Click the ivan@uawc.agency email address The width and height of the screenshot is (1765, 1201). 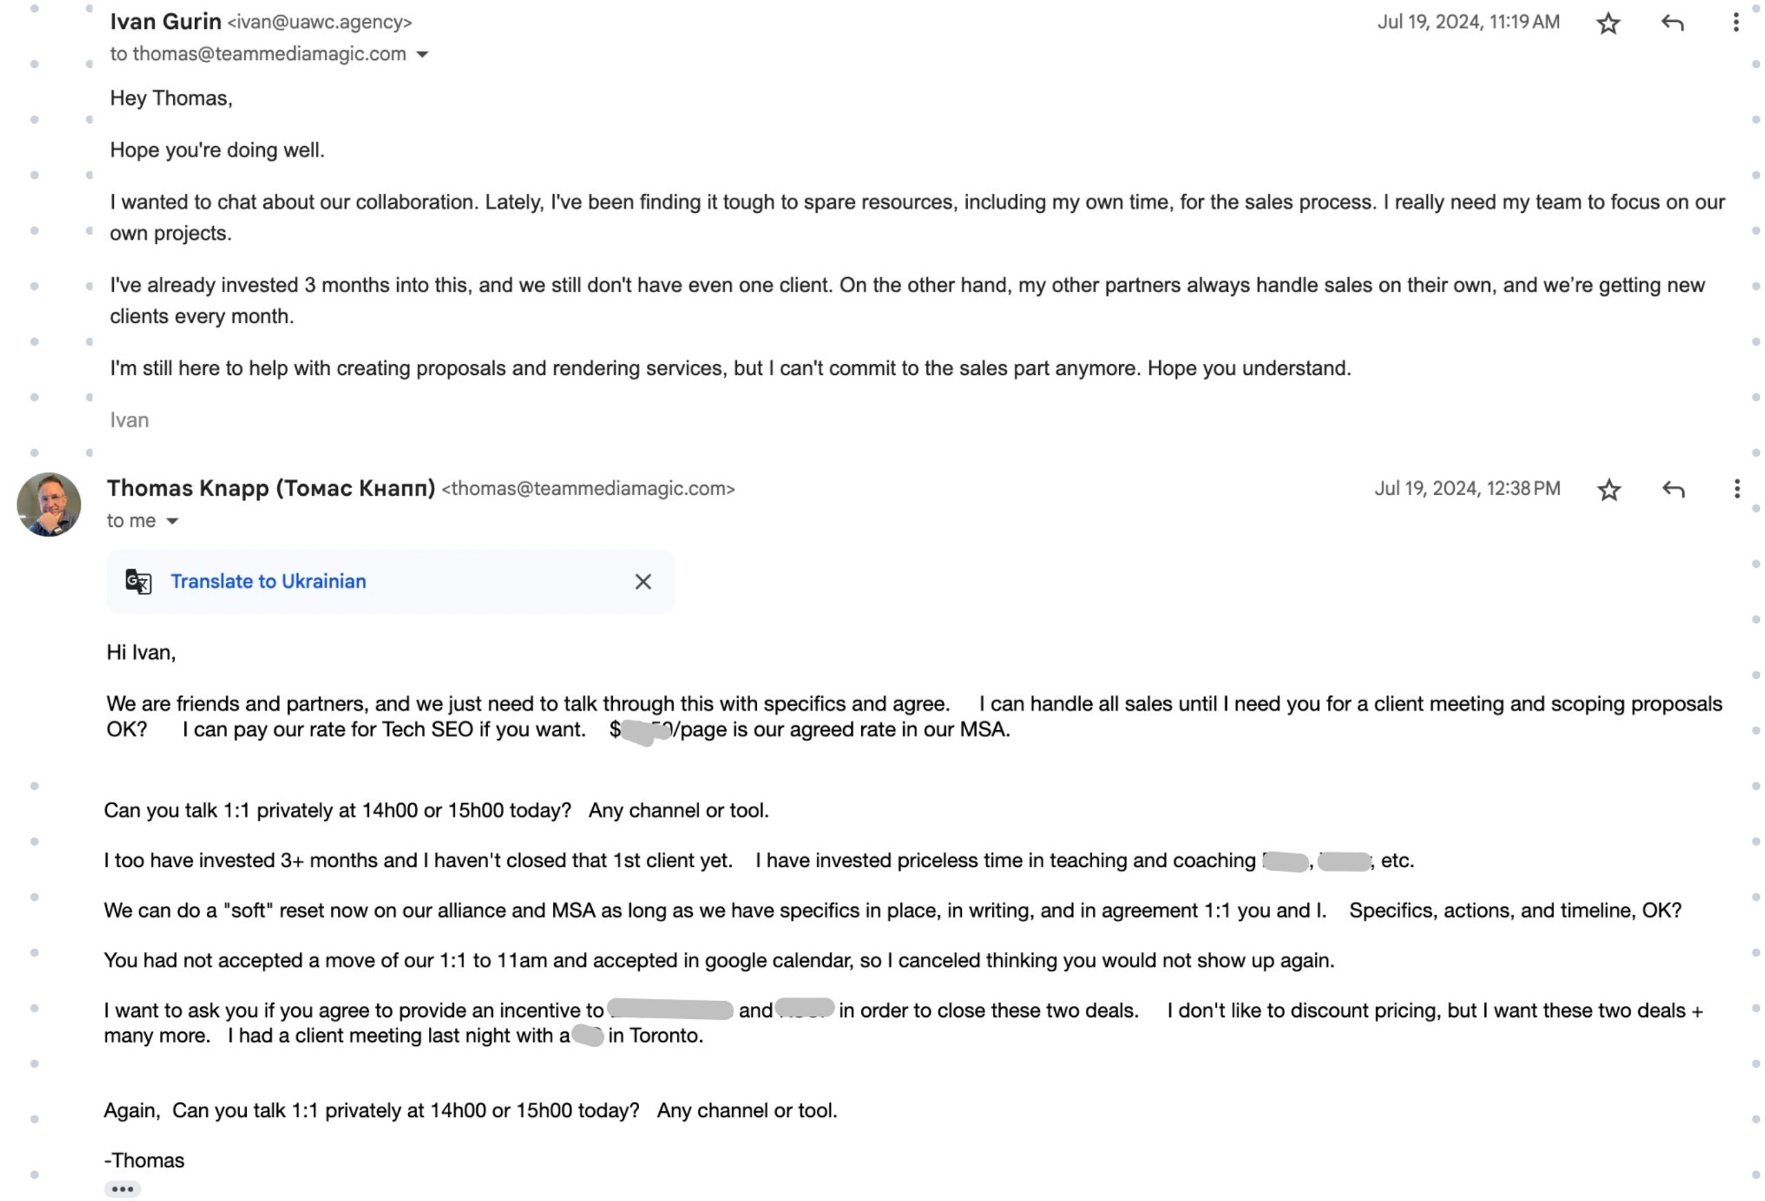[320, 22]
